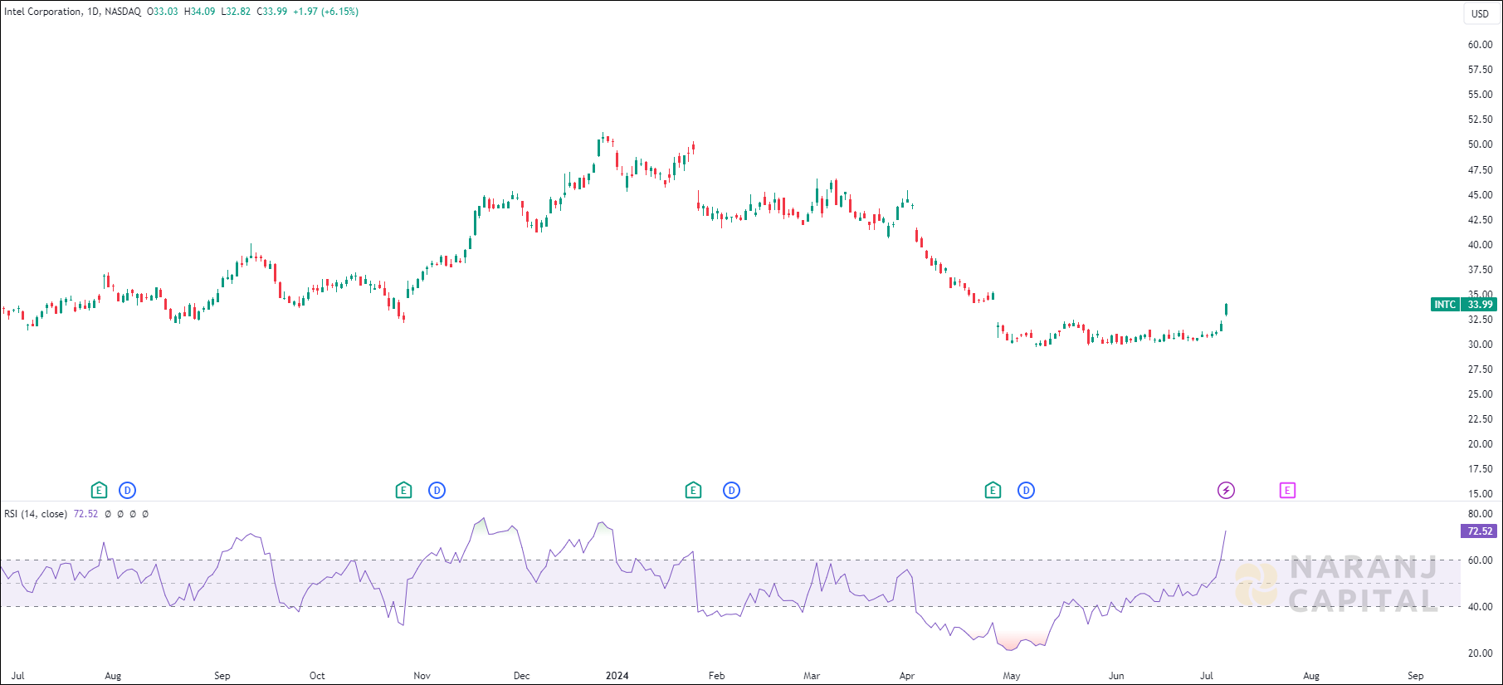This screenshot has width=1503, height=685.
Task: Click the 72.52 value in RSI legend
Action: [x=85, y=514]
